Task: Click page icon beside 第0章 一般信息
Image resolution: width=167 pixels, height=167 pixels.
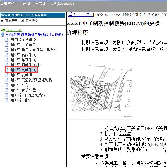Action: (x=6, y=45)
